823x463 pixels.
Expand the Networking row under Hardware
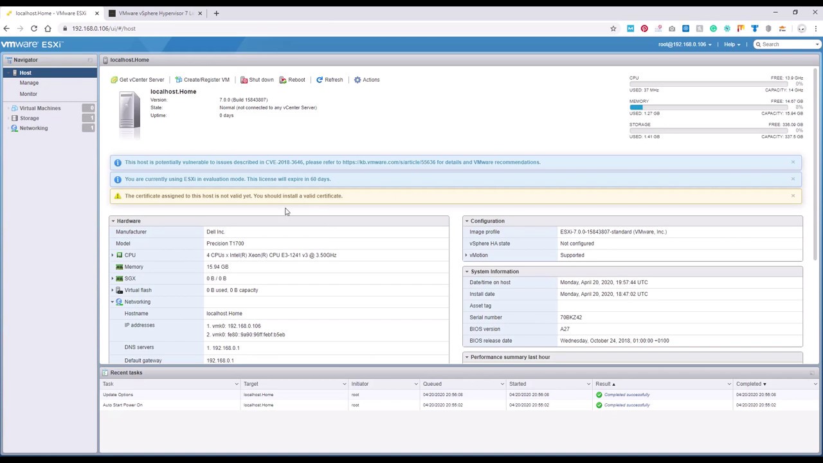113,302
